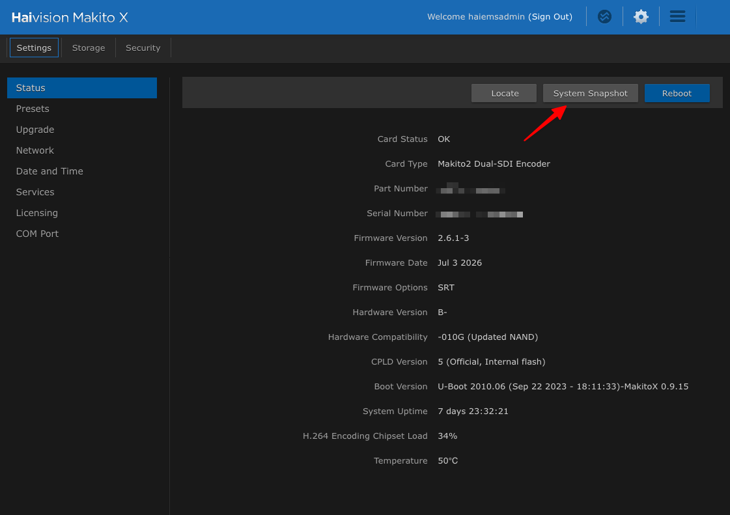730x515 pixels.
Task: Click the Welcome haiemsadmin text
Action: [x=476, y=17]
